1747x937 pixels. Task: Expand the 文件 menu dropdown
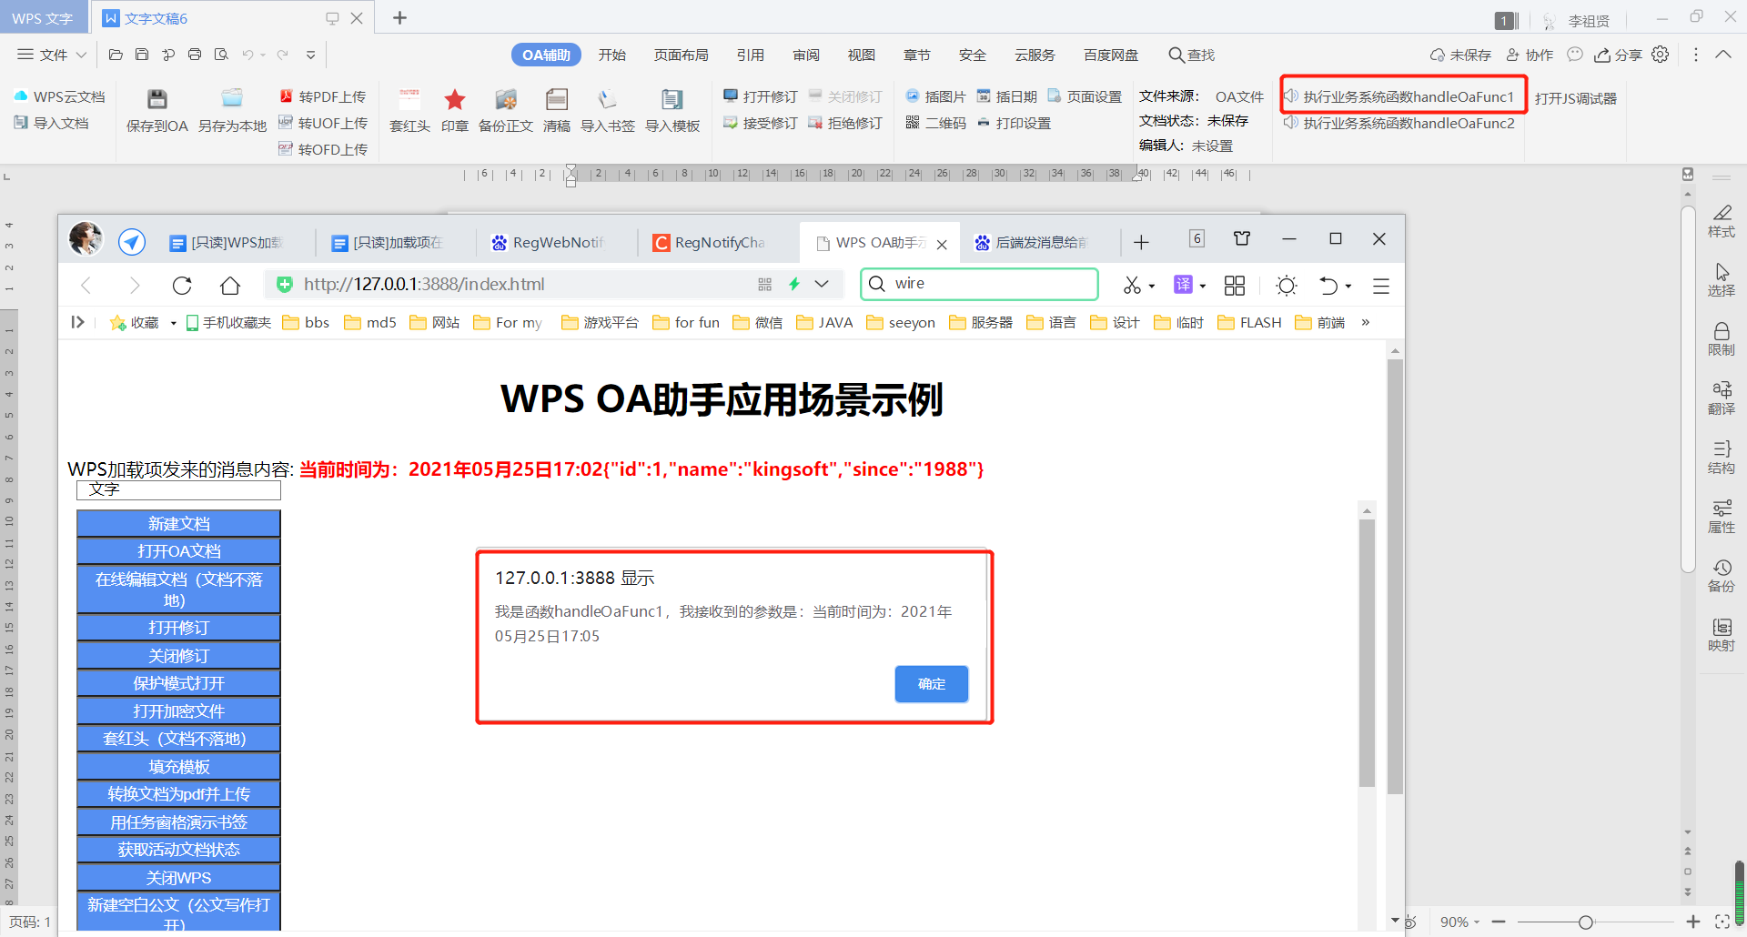(82, 54)
